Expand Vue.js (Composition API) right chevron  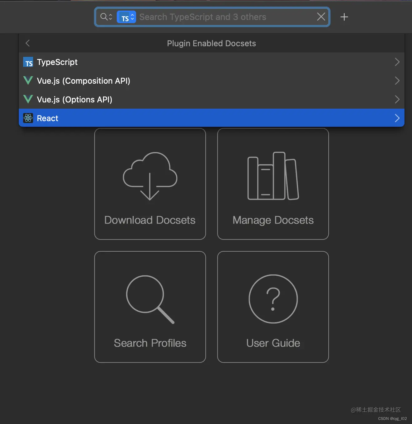click(397, 81)
